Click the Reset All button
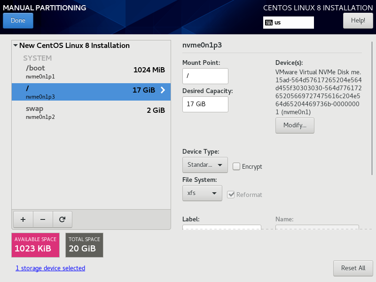Screen dimensions: 376x282 point(353,268)
